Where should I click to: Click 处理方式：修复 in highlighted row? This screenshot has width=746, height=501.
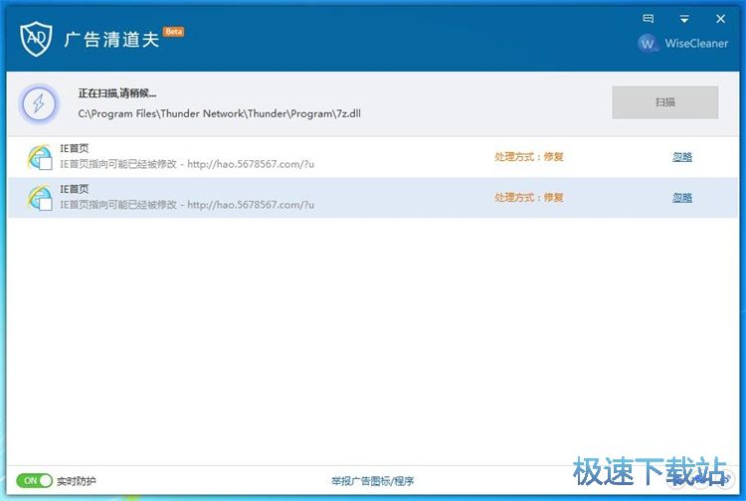click(529, 198)
